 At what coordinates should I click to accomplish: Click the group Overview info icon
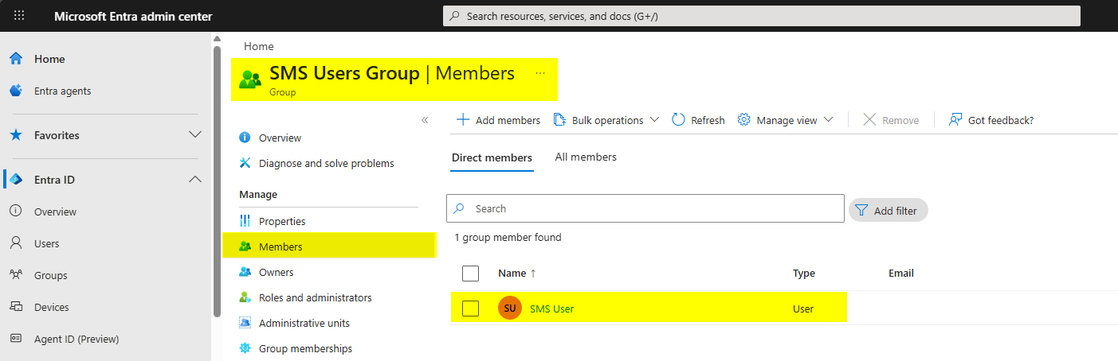pos(245,138)
